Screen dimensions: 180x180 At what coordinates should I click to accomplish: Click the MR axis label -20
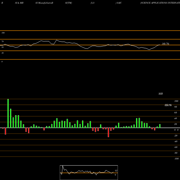[176, 136]
